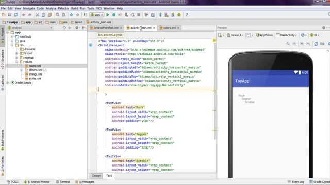Click the Scroll from Source target icon
The image size is (330, 185).
pos(64,28)
